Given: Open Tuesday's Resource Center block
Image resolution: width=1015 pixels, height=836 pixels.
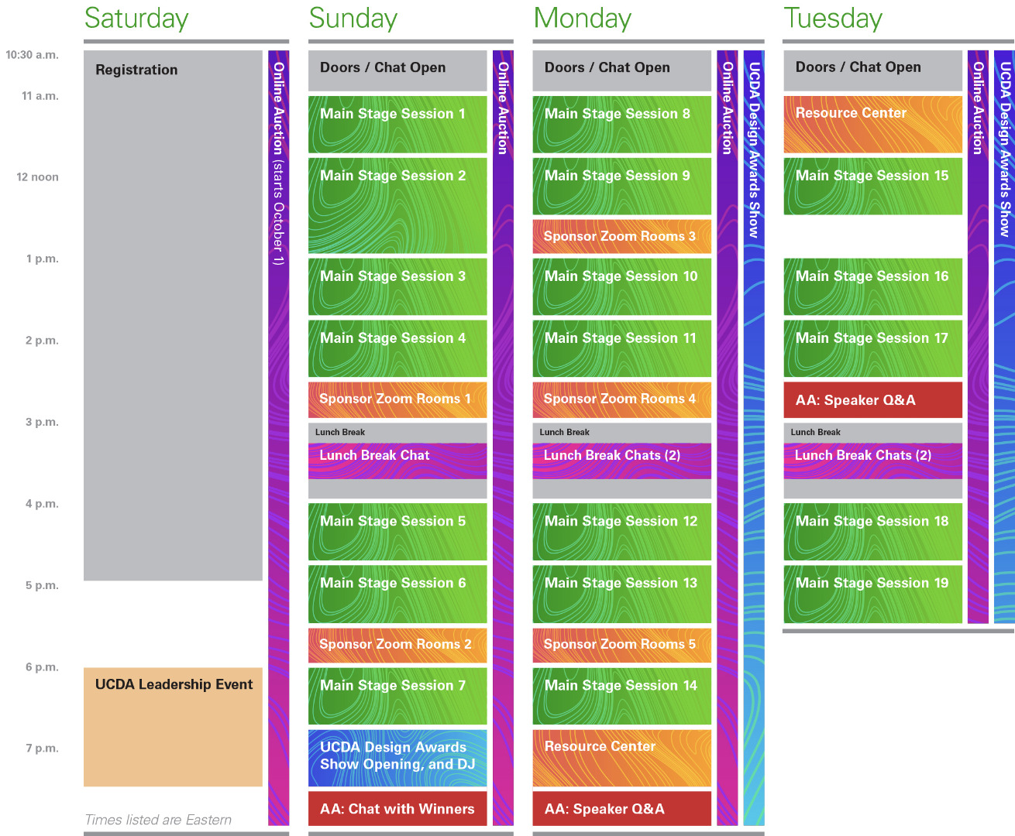Looking at the screenshot, I should 872,124.
